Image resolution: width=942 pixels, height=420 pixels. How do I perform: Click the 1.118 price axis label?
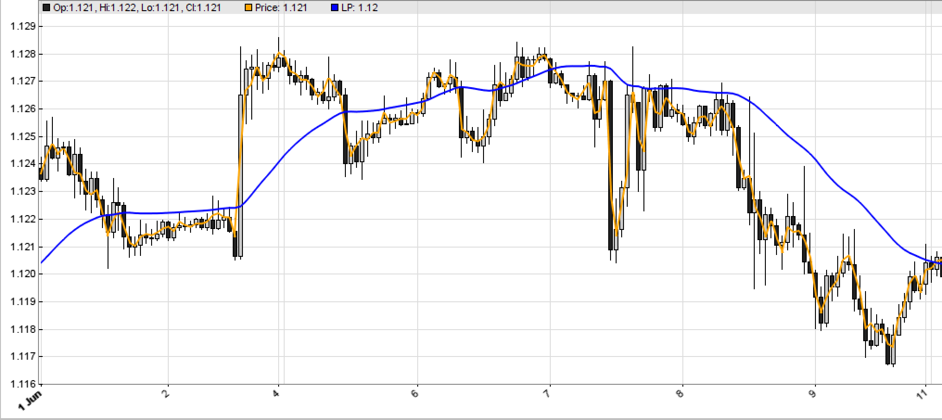pos(23,329)
